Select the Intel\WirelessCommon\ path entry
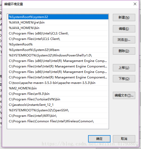The image size is (141, 149). (58, 121)
